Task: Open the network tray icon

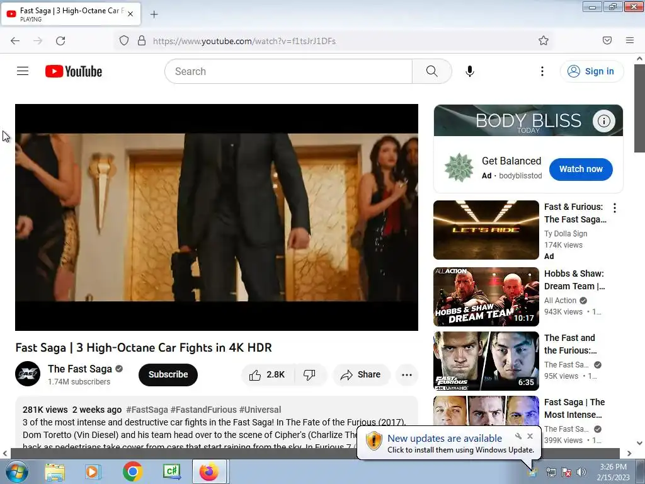Action: click(x=551, y=472)
